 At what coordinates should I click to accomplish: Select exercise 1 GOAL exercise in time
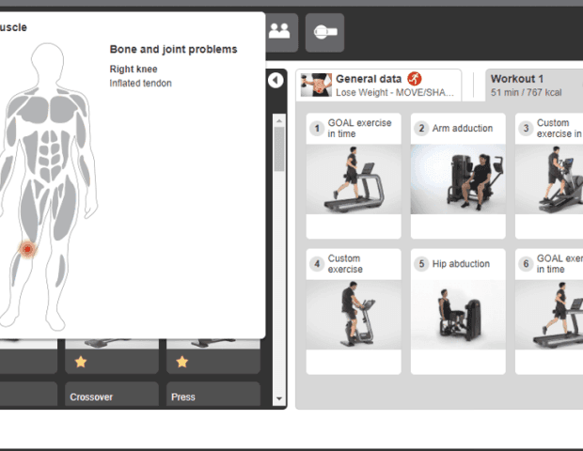tap(354, 176)
